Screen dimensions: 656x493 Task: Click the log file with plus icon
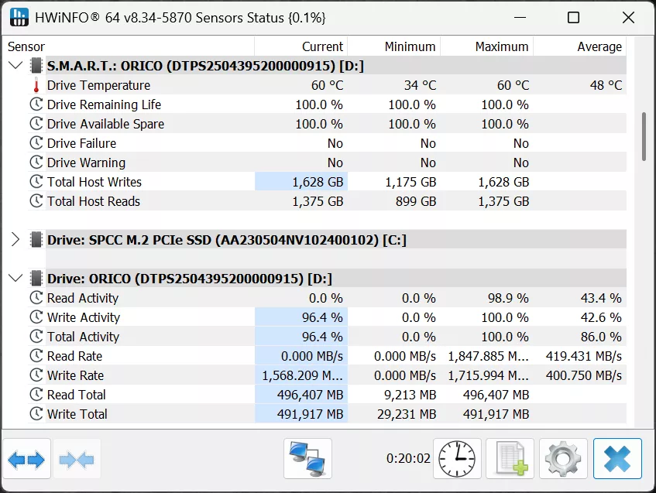(510, 459)
